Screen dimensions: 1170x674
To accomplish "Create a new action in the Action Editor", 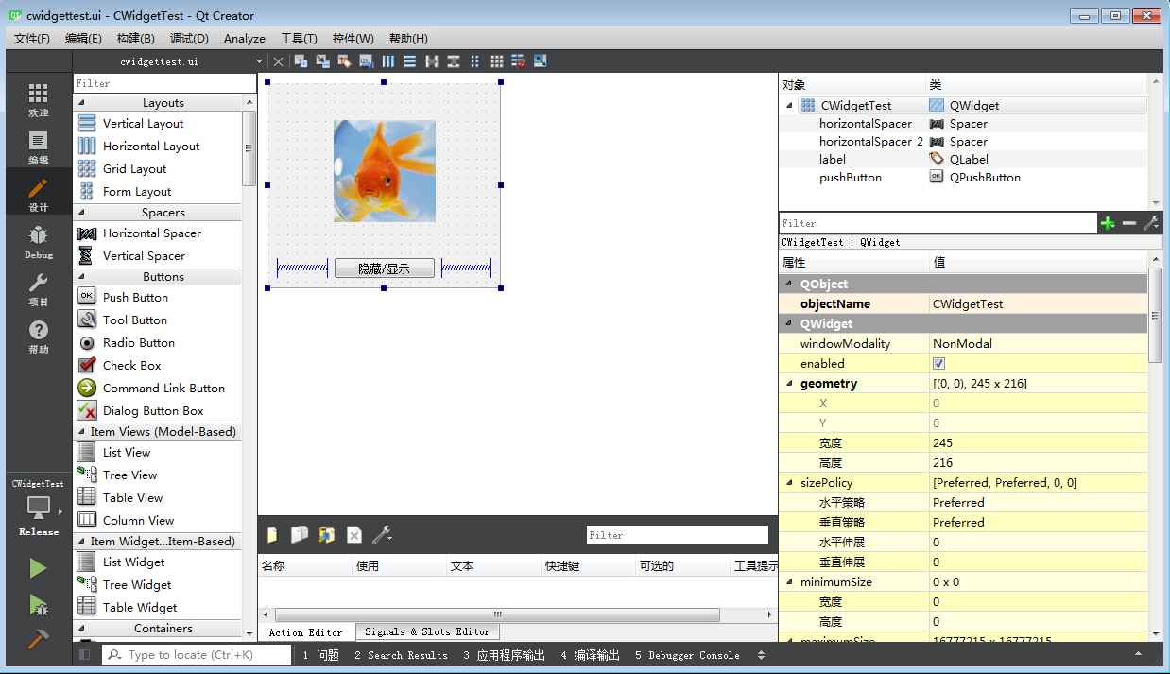I will [272, 535].
